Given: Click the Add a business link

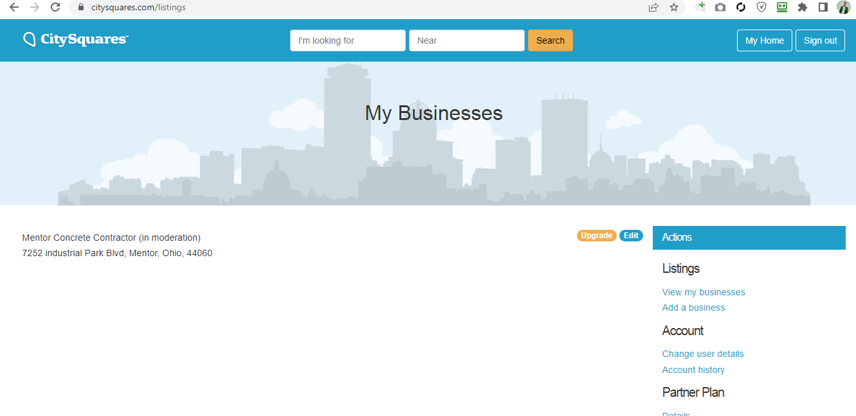Looking at the screenshot, I should tap(693, 308).
